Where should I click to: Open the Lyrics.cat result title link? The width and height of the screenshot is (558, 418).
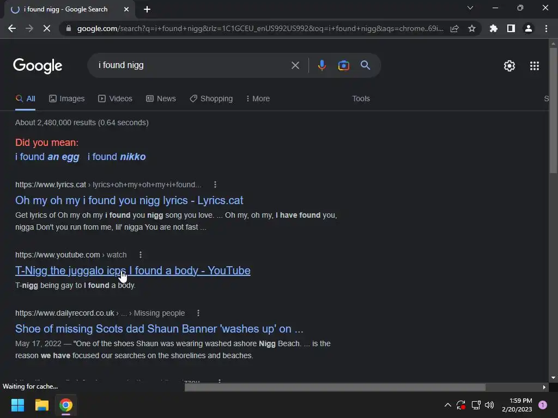coord(129,200)
